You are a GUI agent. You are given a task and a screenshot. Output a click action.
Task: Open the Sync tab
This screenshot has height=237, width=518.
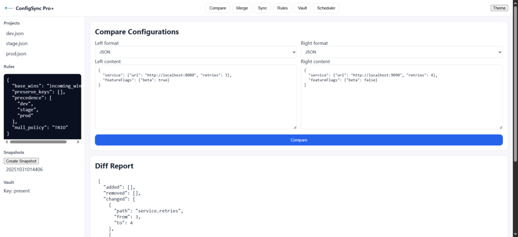(262, 8)
